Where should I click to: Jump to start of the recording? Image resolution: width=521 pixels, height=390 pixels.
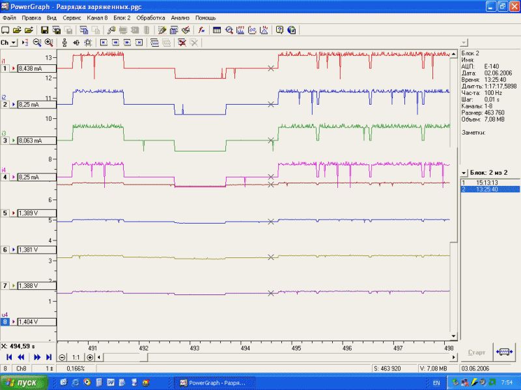tap(9, 357)
